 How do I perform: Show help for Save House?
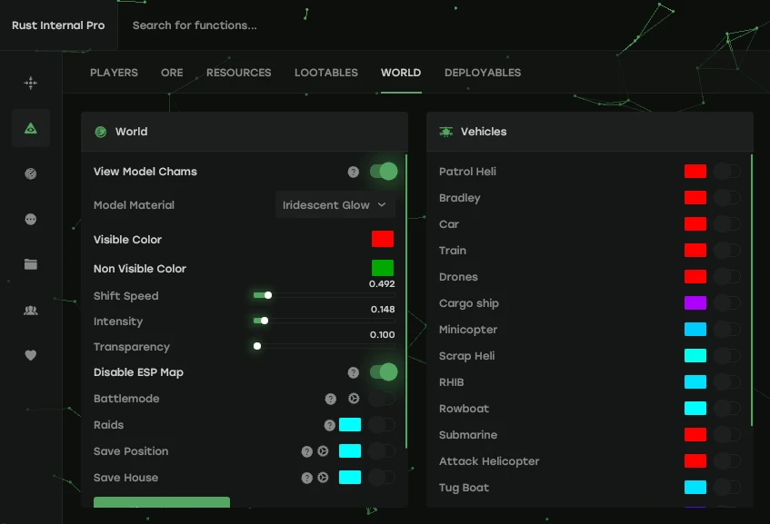point(307,478)
